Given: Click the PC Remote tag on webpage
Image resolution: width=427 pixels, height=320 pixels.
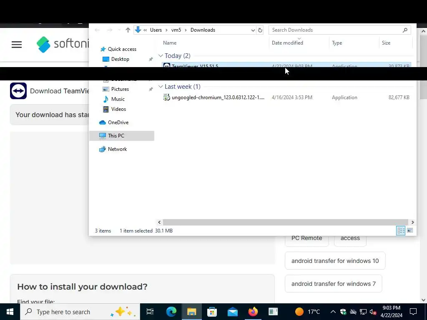Looking at the screenshot, I should [306, 238].
